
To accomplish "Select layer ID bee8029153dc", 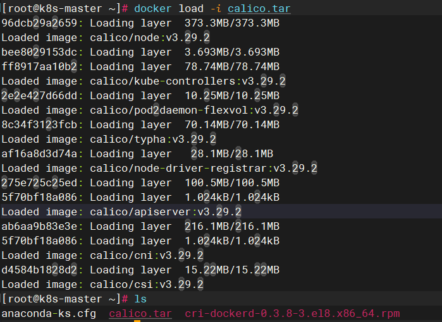I will (39, 52).
